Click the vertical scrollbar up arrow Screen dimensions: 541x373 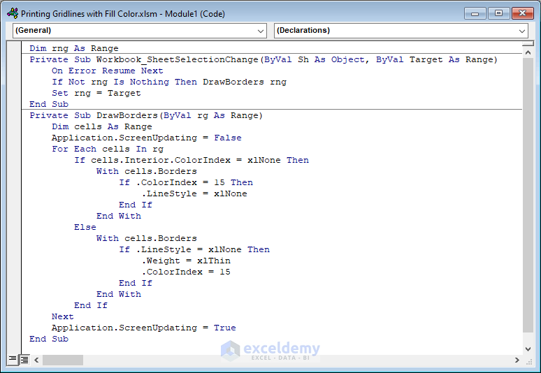click(x=528, y=52)
